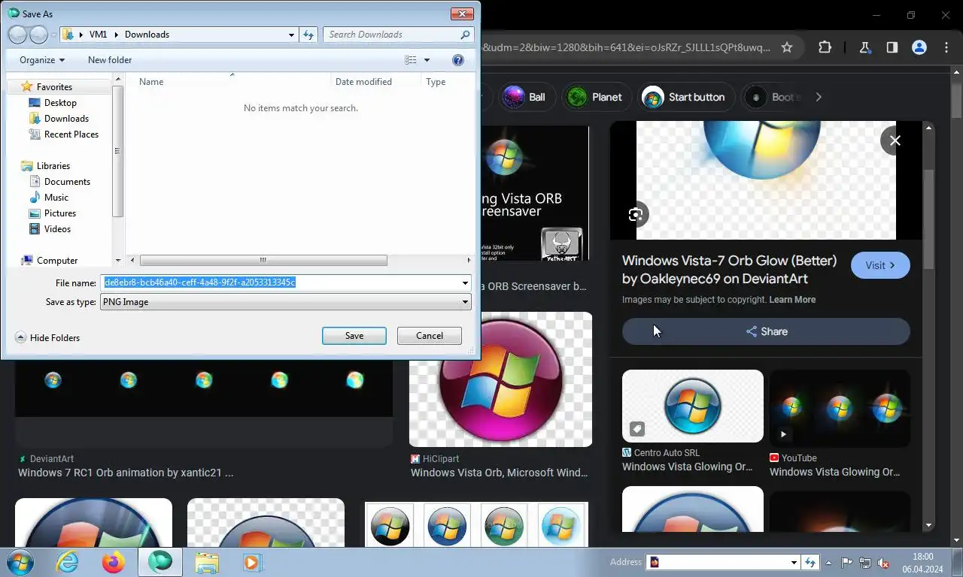Open the browser profile avatar icon

click(x=919, y=47)
